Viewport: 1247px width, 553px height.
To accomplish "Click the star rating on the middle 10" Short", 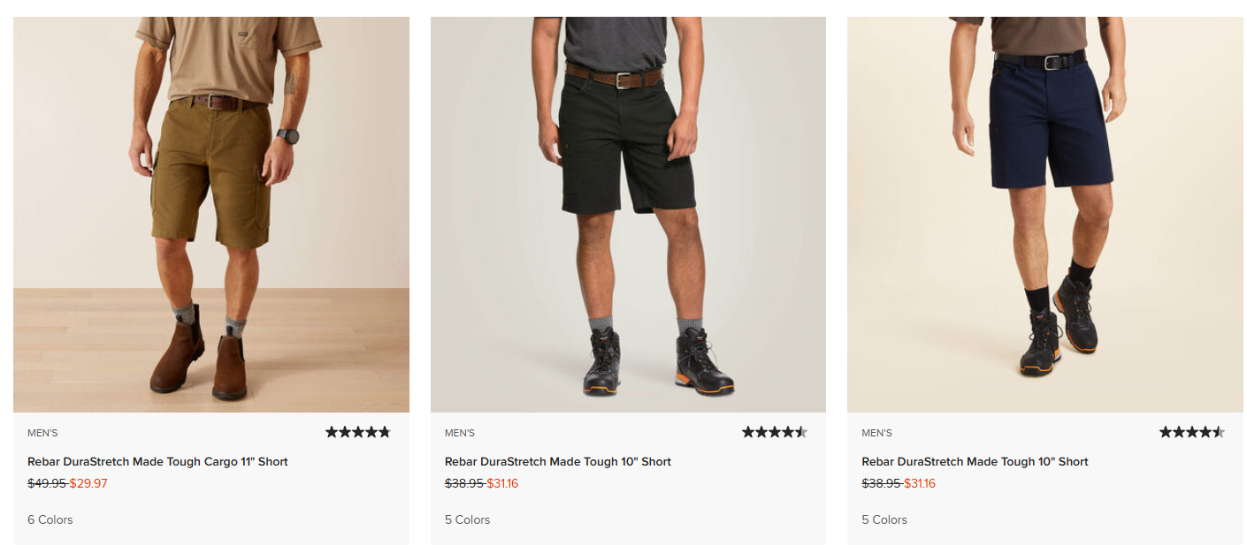I will point(774,432).
